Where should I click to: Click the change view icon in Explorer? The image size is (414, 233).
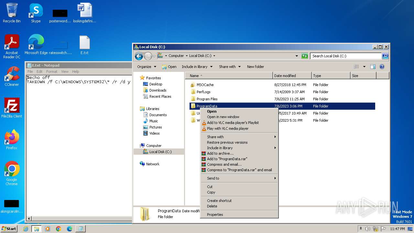pyautogui.click(x=356, y=67)
